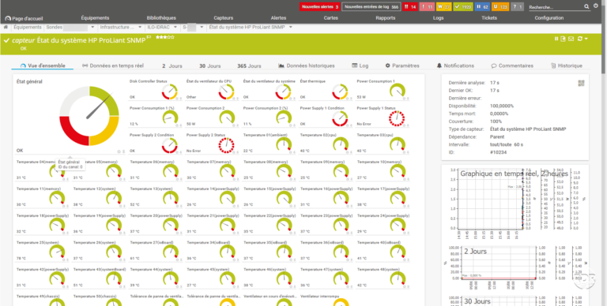This screenshot has height=306, width=607.
Task: Show OK sensors via the green 1920 badge
Action: pos(463,7)
